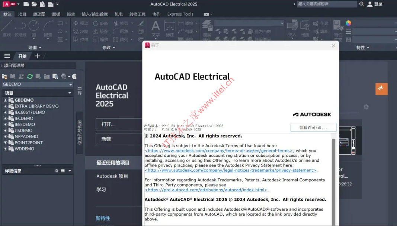
Task: Click the 打开... button on the start page
Action: (119, 124)
